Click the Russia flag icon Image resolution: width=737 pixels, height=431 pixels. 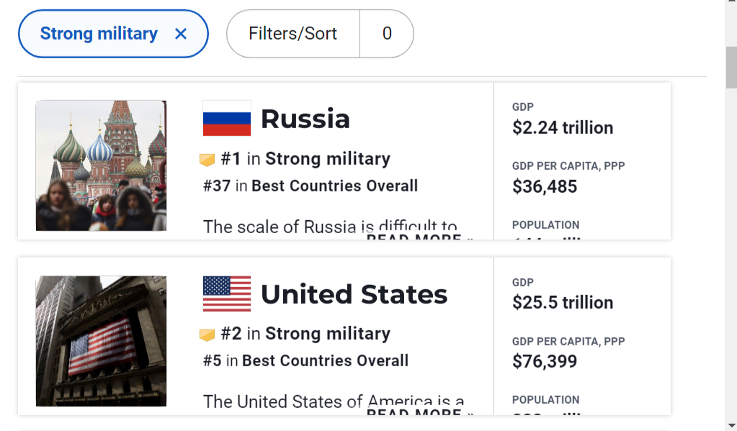pos(226,118)
